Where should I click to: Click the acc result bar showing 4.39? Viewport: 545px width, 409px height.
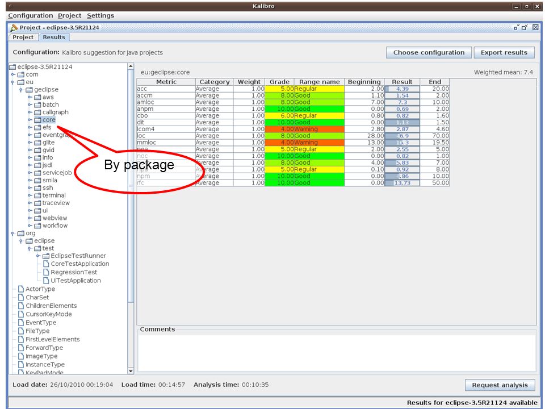(x=402, y=89)
